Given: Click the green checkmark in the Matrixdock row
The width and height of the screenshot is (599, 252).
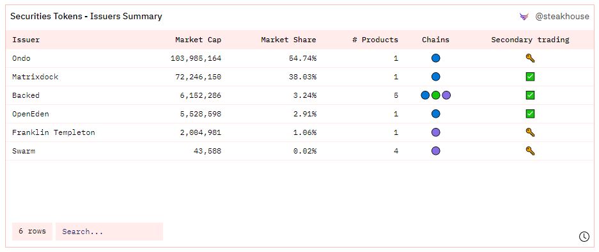Looking at the screenshot, I should click(x=530, y=77).
